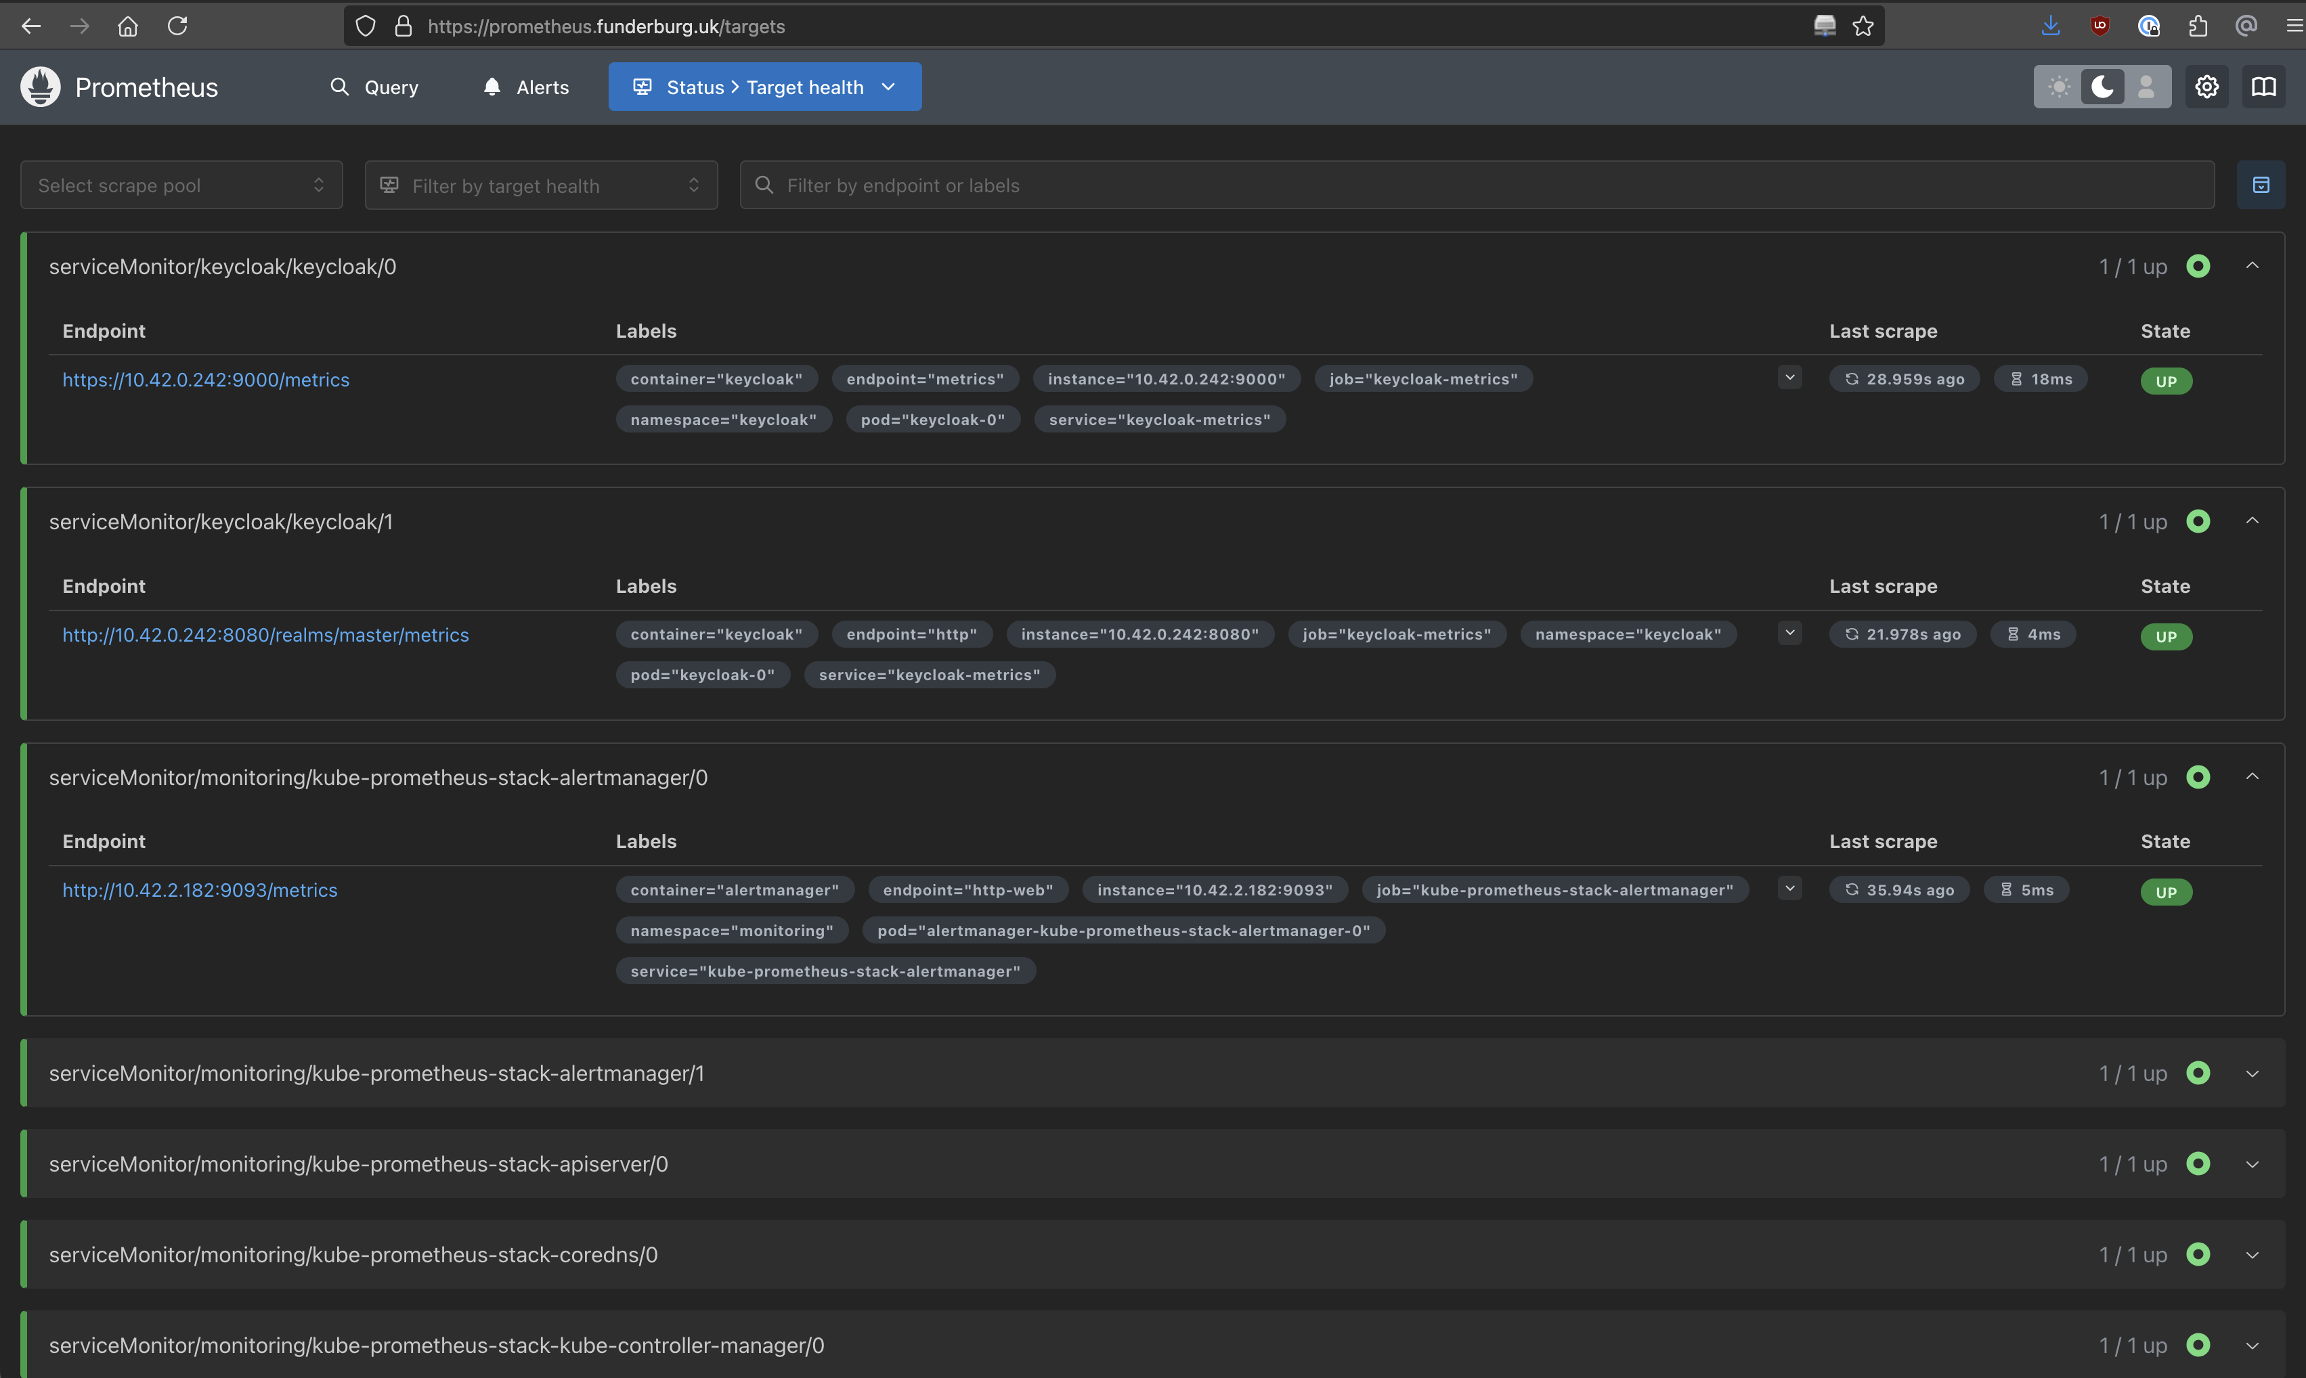Image resolution: width=2306 pixels, height=1378 pixels.
Task: Click the UP badge for keycloak/0 target
Action: [2166, 382]
